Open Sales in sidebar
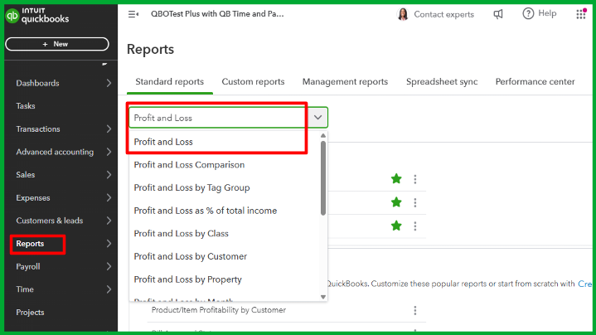 point(26,174)
